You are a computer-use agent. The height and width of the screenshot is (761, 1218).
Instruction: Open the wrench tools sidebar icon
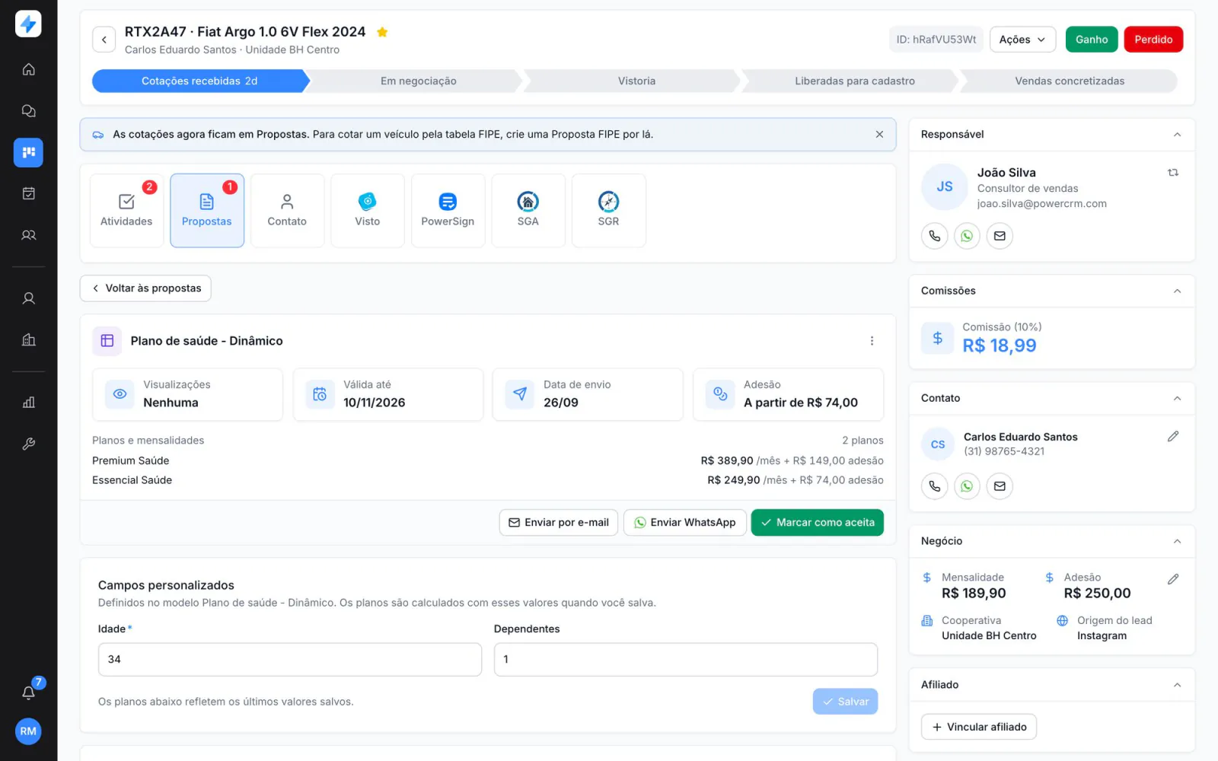28,444
